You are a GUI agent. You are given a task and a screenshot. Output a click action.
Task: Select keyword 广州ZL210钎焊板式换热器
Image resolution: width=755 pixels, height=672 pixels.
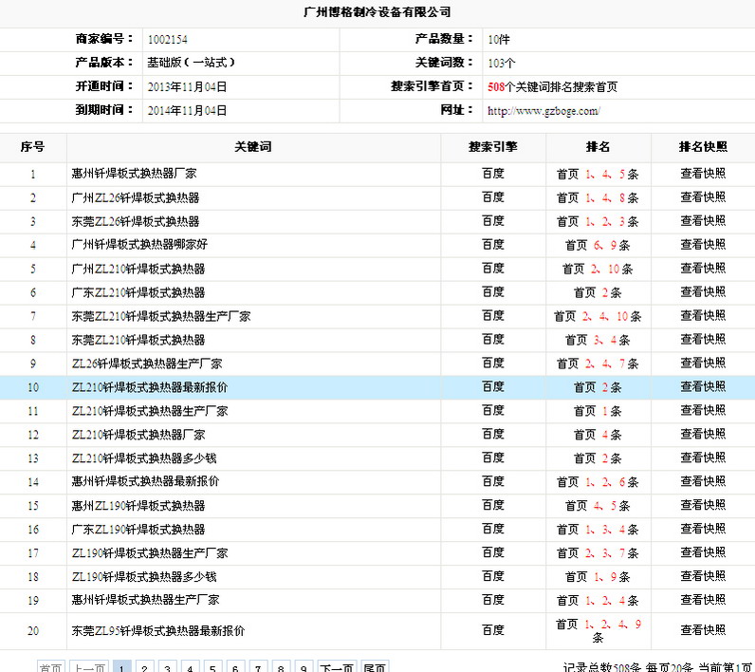pos(138,269)
